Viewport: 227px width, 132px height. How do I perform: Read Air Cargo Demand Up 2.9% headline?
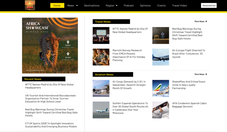click(129, 85)
